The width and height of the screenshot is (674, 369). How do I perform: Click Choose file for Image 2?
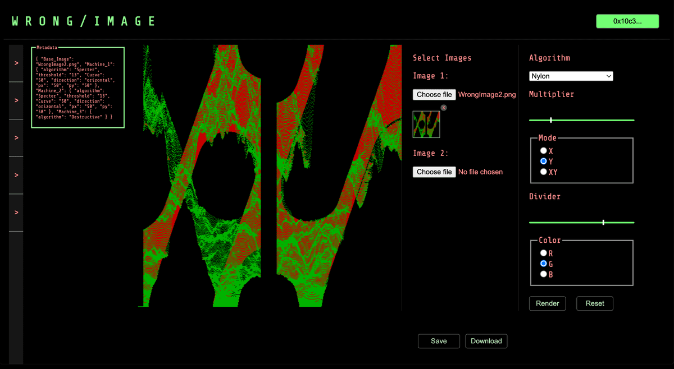434,172
